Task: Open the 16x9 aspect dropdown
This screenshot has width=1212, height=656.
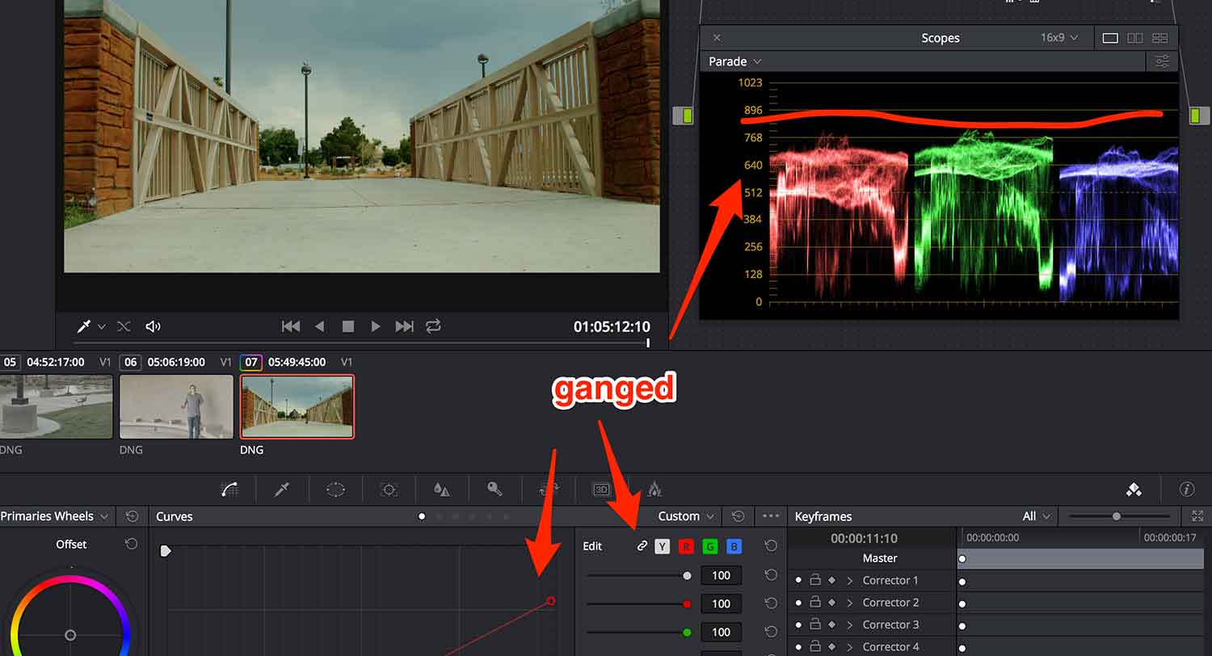Action: click(1060, 38)
